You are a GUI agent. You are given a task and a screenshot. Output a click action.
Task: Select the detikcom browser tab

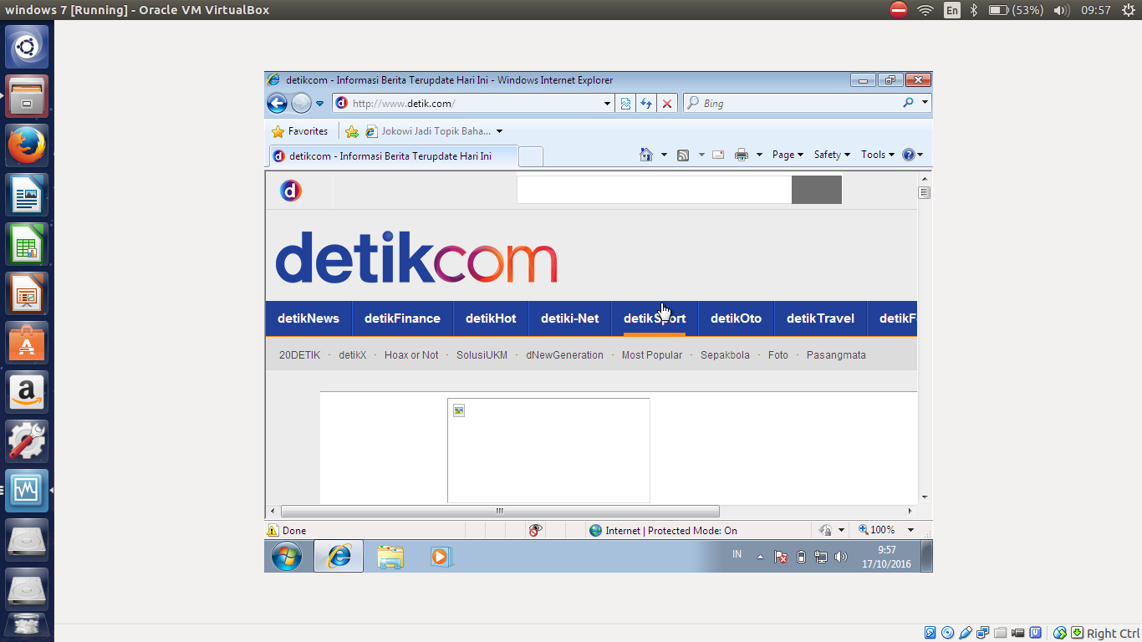[393, 156]
